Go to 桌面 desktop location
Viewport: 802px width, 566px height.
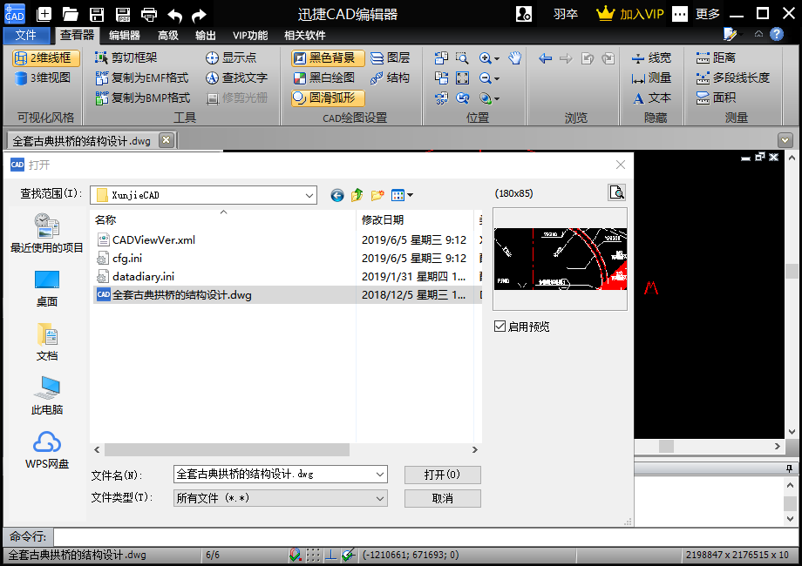click(x=47, y=288)
